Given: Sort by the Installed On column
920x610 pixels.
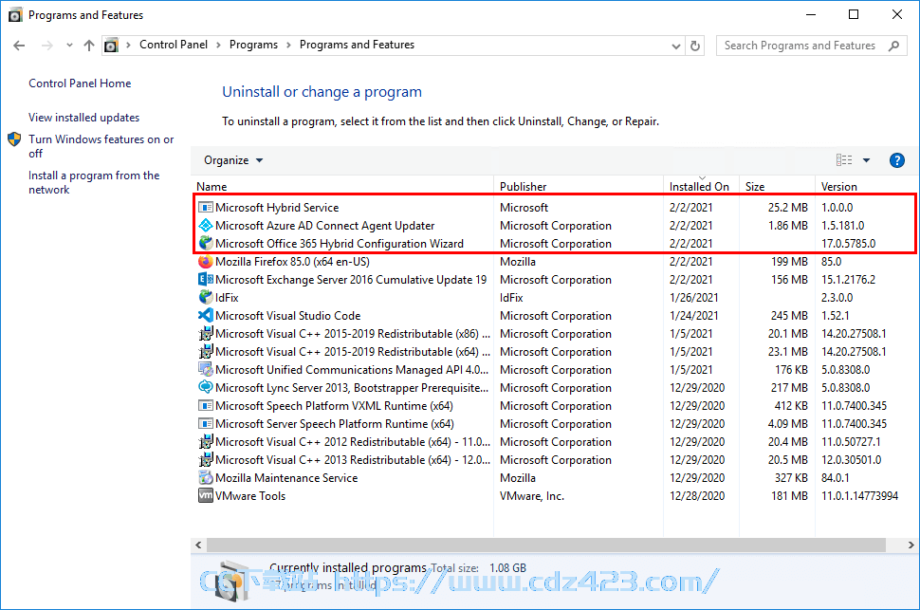Looking at the screenshot, I should pos(701,186).
